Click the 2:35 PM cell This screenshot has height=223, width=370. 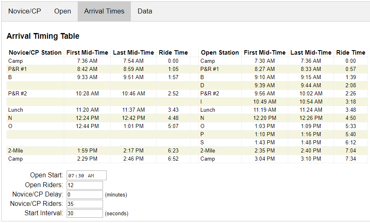click(265, 150)
